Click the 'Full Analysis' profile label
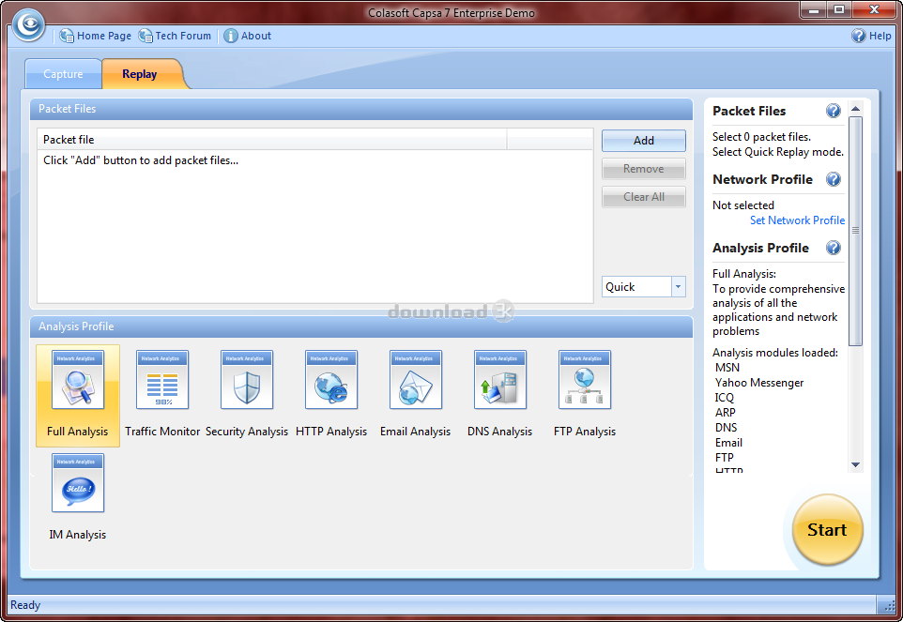 (x=78, y=432)
